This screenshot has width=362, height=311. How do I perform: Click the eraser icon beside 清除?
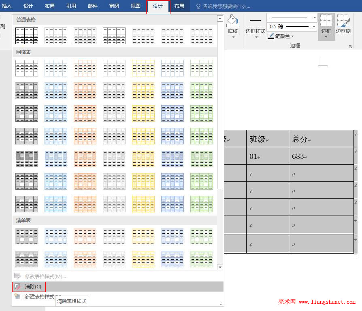[x=17, y=286]
